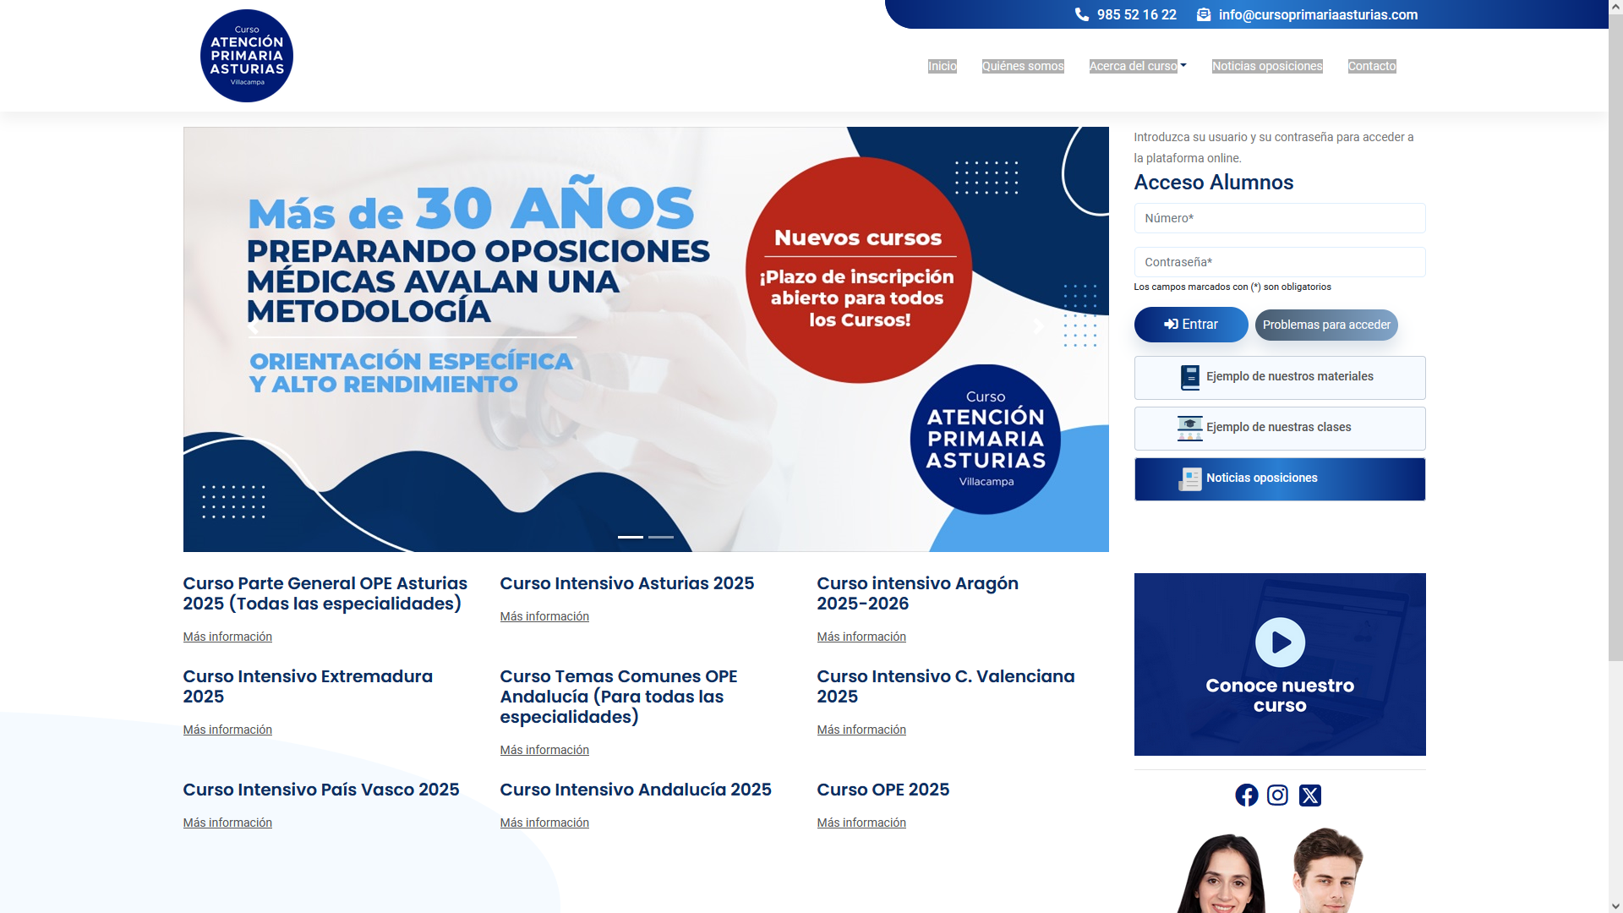The image size is (1623, 913).
Task: Click the email envelope icon in top bar
Action: [x=1204, y=14]
